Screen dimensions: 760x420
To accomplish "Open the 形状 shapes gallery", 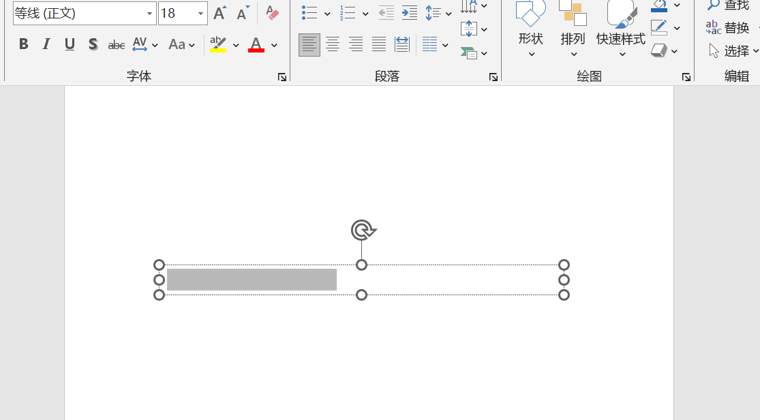I will (531, 29).
